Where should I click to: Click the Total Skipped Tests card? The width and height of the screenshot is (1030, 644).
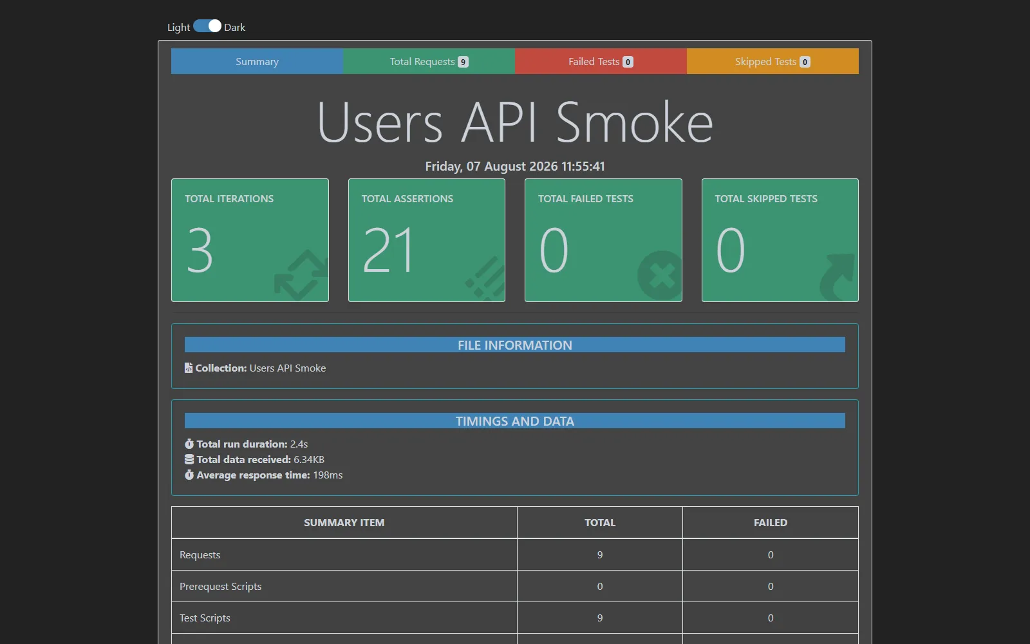[780, 240]
